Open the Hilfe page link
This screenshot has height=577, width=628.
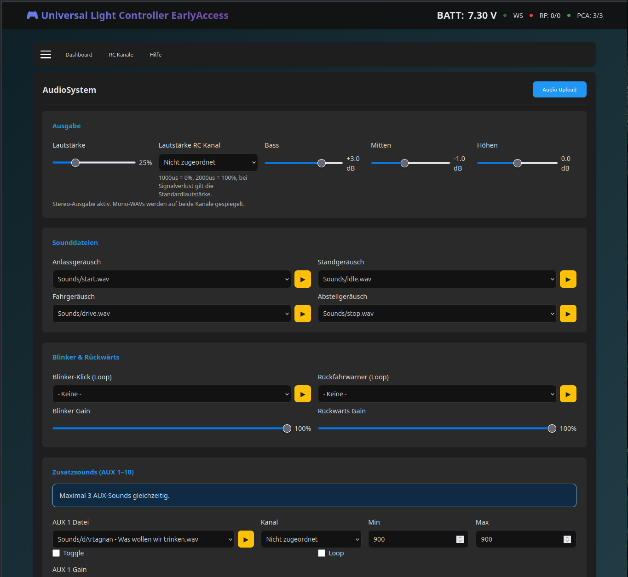click(156, 55)
